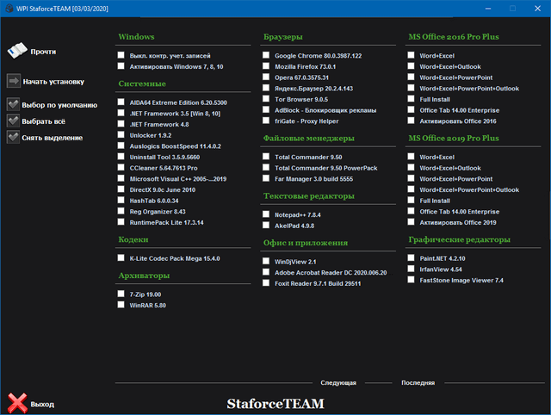Check the K-Lite Codec Pack Mega box
Screen dimensions: 551x415
click(121, 258)
